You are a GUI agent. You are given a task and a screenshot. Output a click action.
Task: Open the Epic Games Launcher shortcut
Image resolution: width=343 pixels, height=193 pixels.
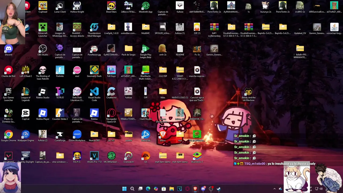click(9, 94)
